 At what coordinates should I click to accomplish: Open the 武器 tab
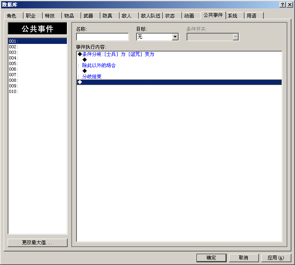pyautogui.click(x=90, y=16)
